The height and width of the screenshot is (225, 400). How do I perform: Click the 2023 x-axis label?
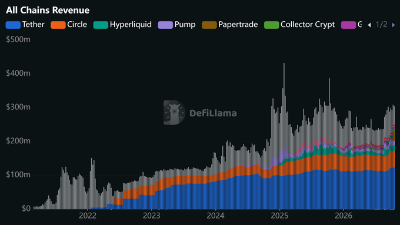(x=152, y=216)
